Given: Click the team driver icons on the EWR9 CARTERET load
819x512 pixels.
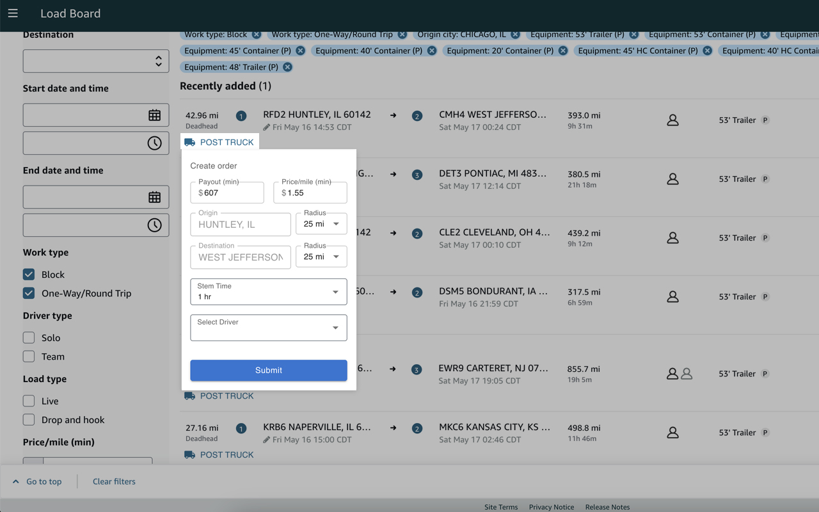Looking at the screenshot, I should [x=680, y=373].
